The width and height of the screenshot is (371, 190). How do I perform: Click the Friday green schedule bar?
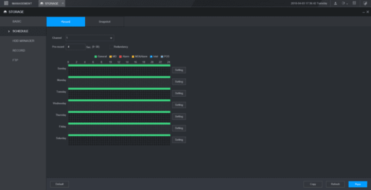point(119,123)
